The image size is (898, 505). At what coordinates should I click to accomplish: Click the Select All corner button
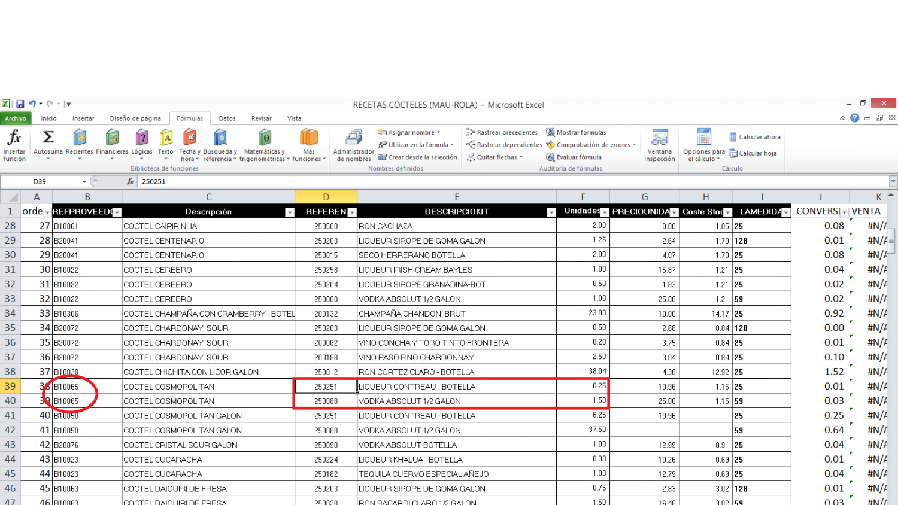coord(10,197)
